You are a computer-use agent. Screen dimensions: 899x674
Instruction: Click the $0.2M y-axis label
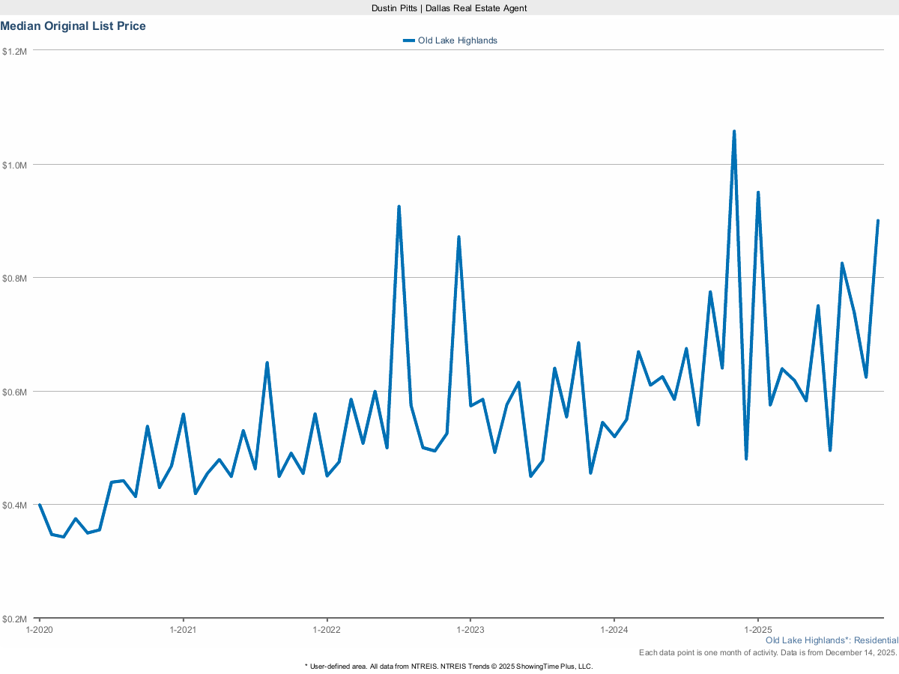pyautogui.click(x=15, y=619)
